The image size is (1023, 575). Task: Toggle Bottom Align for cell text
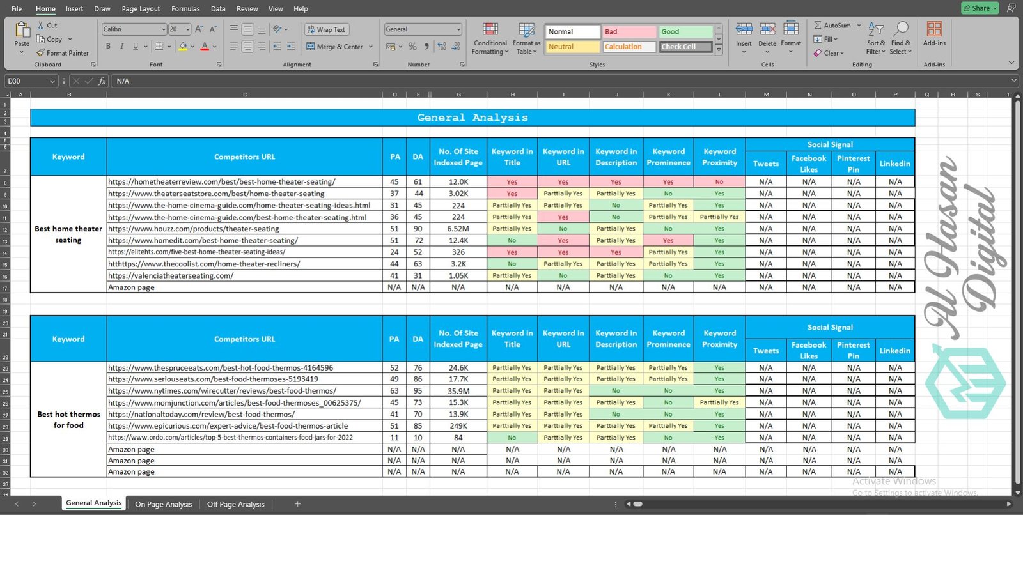[x=262, y=29]
